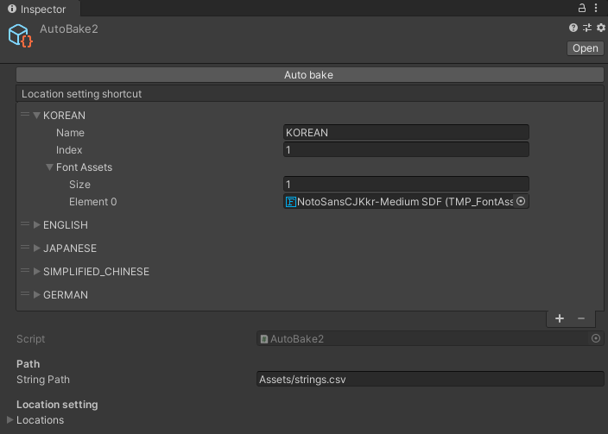Expand the JAPANESE entry
The height and width of the screenshot is (434, 608).
point(37,248)
